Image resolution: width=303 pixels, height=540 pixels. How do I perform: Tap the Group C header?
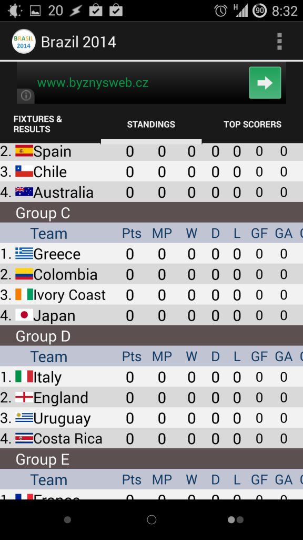pos(151,213)
